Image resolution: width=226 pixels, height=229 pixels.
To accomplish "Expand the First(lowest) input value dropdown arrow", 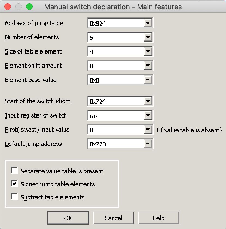I will pyautogui.click(x=148, y=130).
